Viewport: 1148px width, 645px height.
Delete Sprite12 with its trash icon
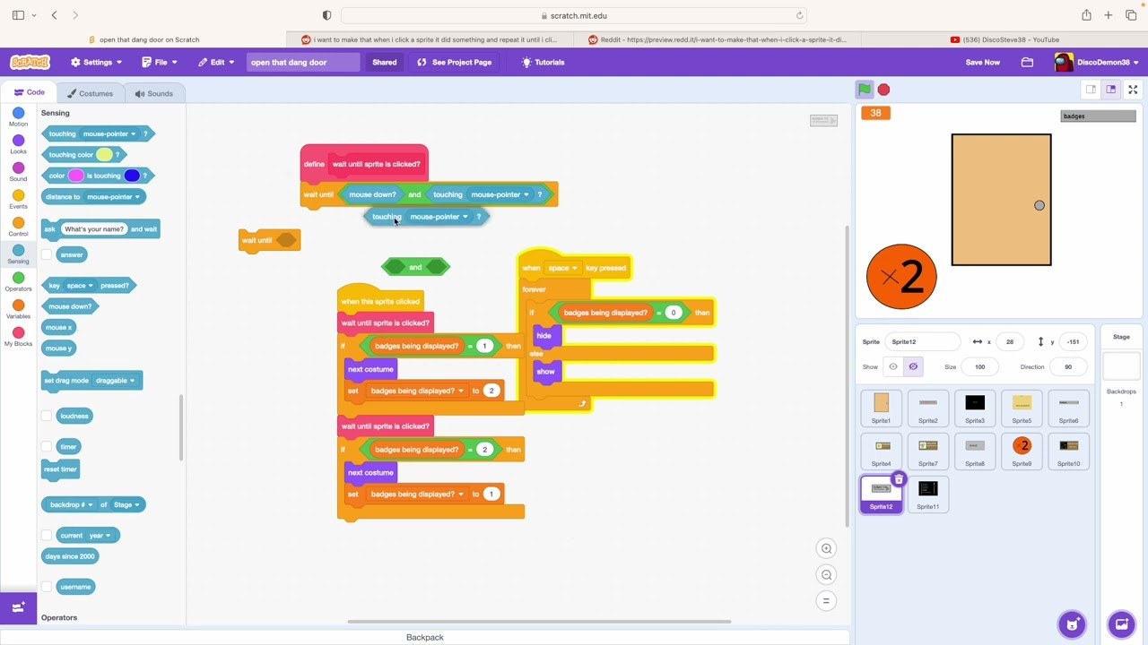click(899, 480)
